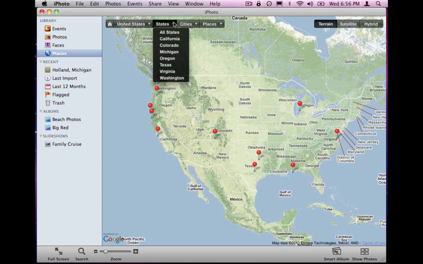423x264 pixels.
Task: Open the Apple menu
Action: pos(44,4)
